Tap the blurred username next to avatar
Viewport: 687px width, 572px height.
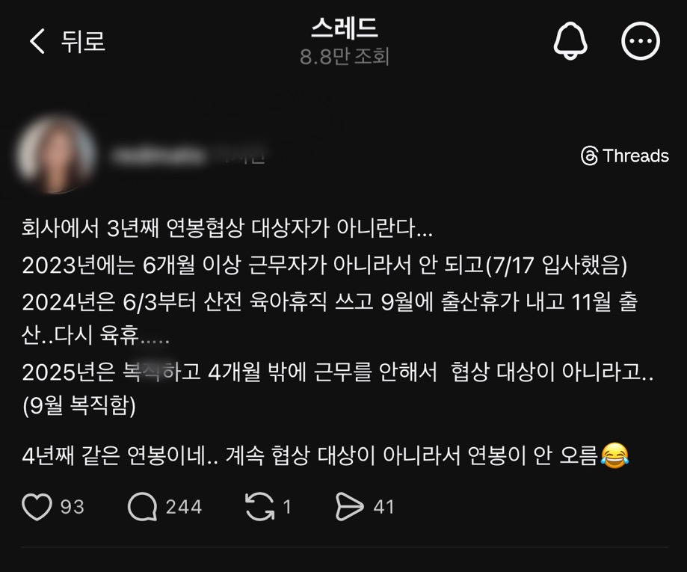pyautogui.click(x=188, y=156)
